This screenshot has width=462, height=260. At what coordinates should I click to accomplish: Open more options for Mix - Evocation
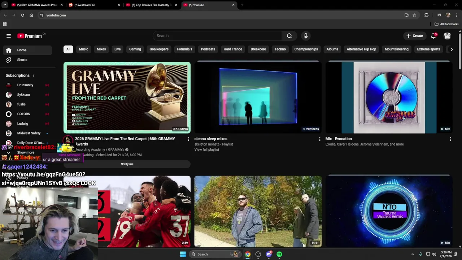450,139
